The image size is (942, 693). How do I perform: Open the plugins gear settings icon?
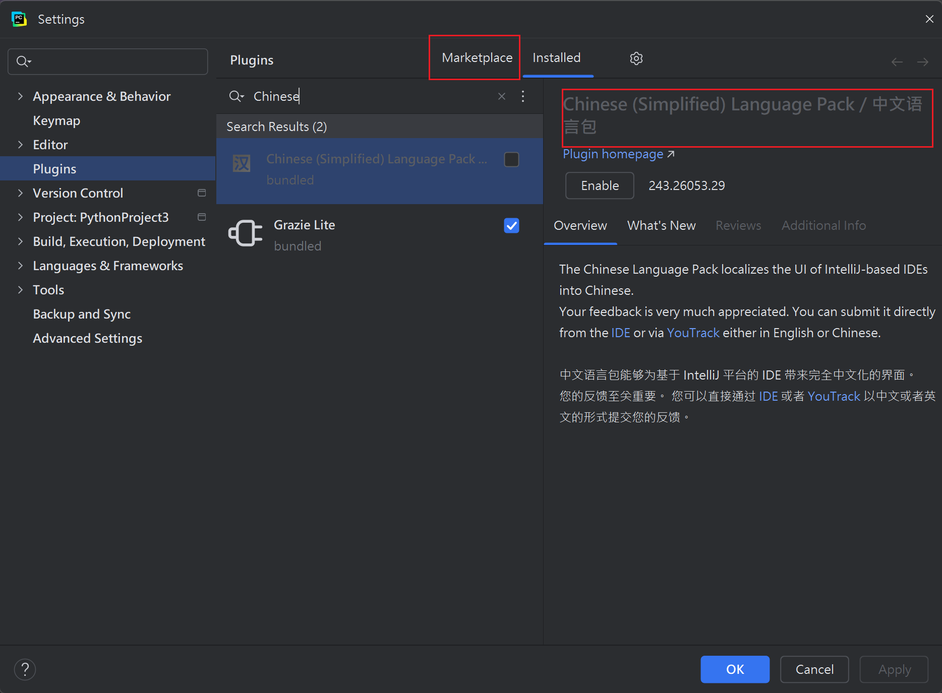click(x=636, y=58)
